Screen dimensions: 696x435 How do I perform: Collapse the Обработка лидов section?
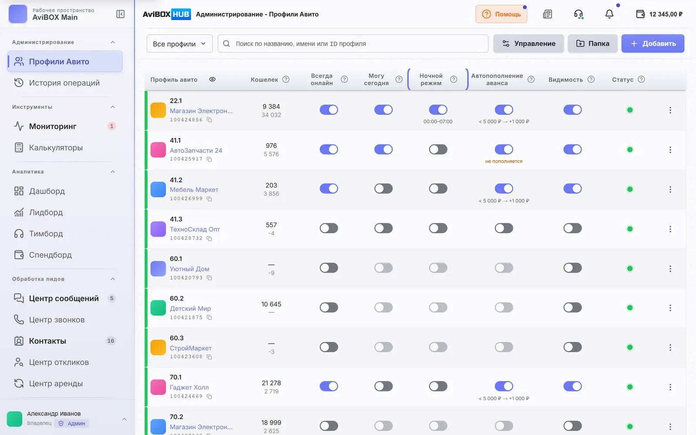pyautogui.click(x=113, y=279)
